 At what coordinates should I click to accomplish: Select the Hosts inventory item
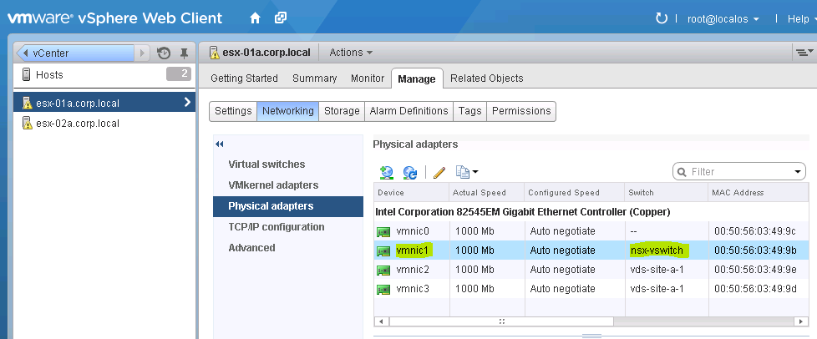(x=49, y=75)
